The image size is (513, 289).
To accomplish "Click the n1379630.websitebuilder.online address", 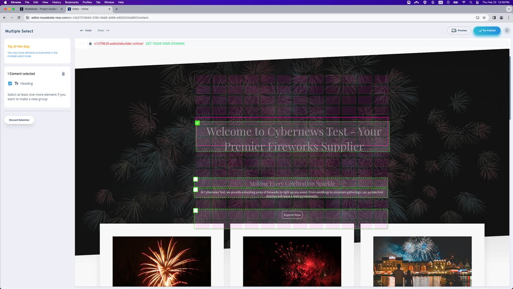I will click(118, 44).
